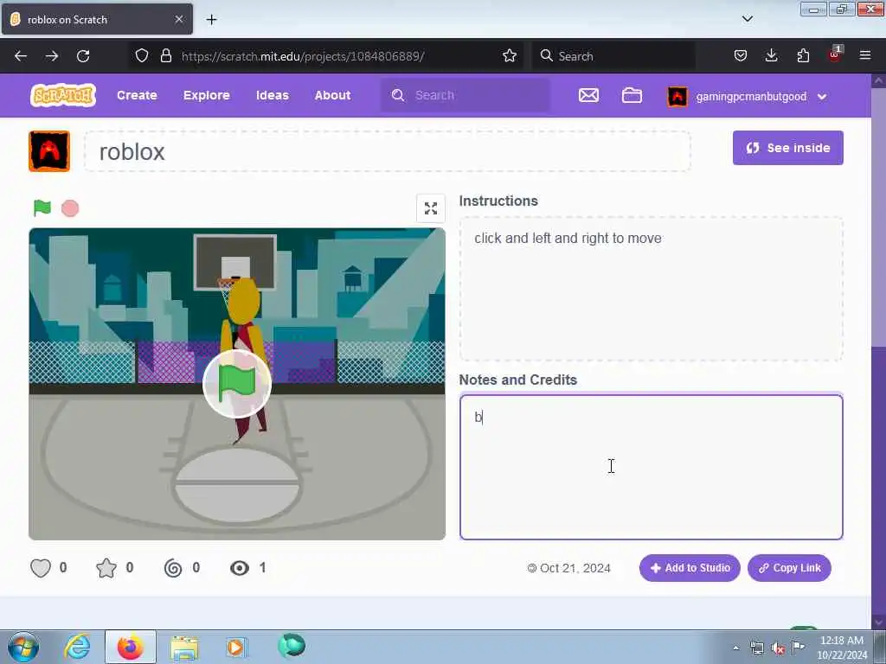Image resolution: width=886 pixels, height=664 pixels.
Task: Start the project with the large green flag overlay
Action: point(237,384)
